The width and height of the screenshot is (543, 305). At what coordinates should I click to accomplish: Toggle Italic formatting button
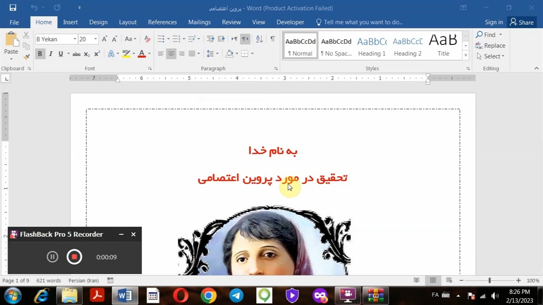(x=50, y=54)
